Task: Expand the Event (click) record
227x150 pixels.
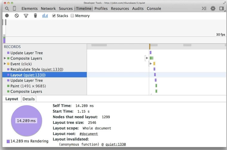Action: [x=5, y=64]
